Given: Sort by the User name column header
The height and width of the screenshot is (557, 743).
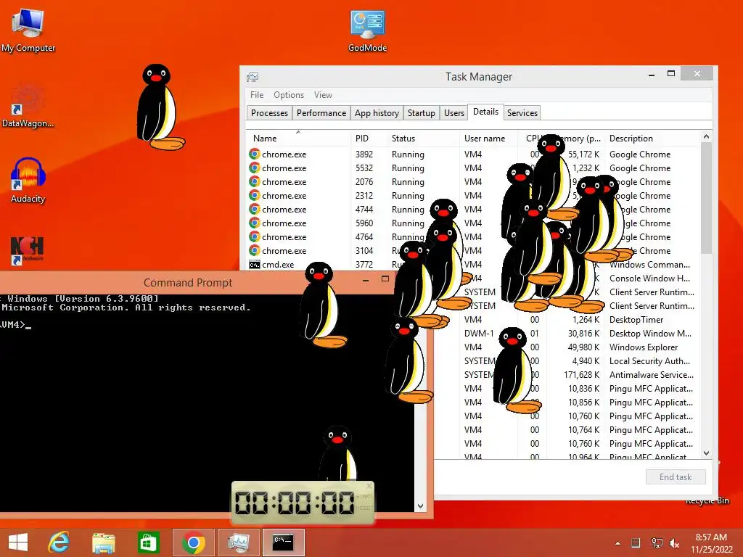Looking at the screenshot, I should click(x=488, y=139).
